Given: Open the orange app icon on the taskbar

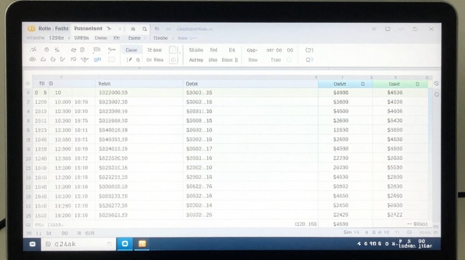Looking at the screenshot, I should 142,244.
